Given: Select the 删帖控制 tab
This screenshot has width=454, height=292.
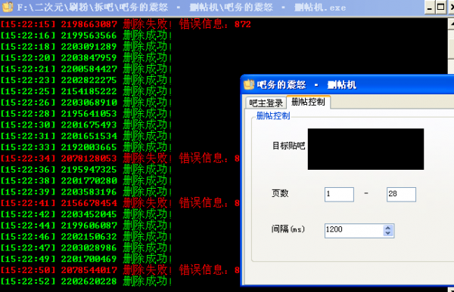Looking at the screenshot, I should pos(308,102).
